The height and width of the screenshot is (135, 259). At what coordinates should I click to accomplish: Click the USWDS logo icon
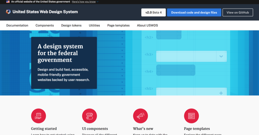8,12
